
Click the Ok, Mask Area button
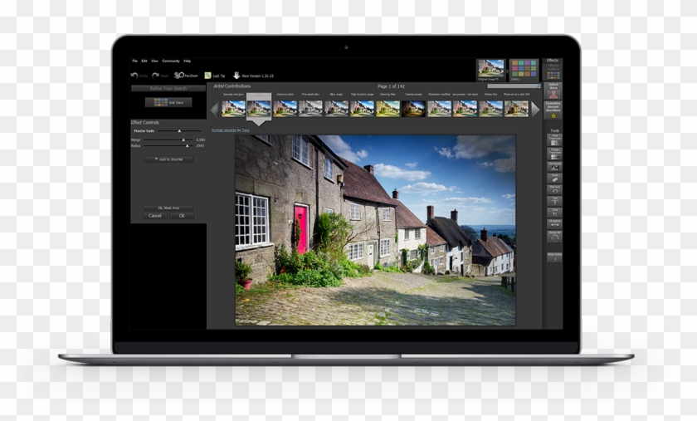(x=168, y=208)
